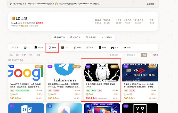The height and width of the screenshot is (113, 178).
Task: Switch to the 求购广场 tab
Action: [x=75, y=37]
